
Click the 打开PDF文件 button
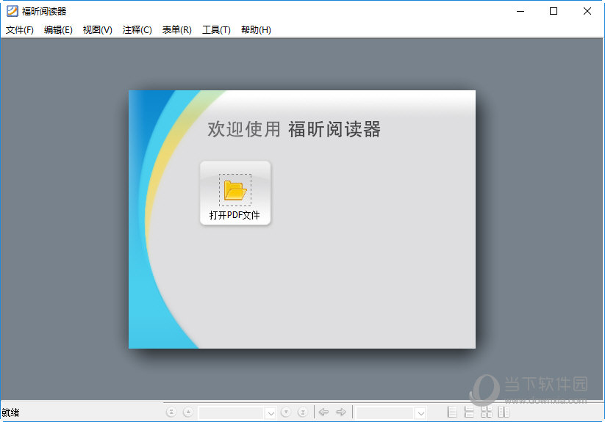[x=235, y=193]
